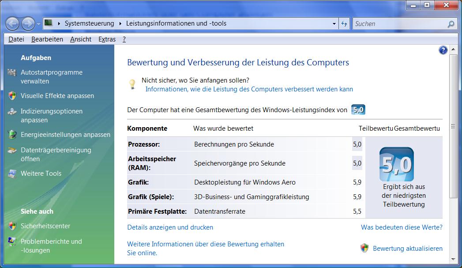462x268 pixels.
Task: Click shield icon beside Bewertung aktualisieren
Action: [x=364, y=248]
